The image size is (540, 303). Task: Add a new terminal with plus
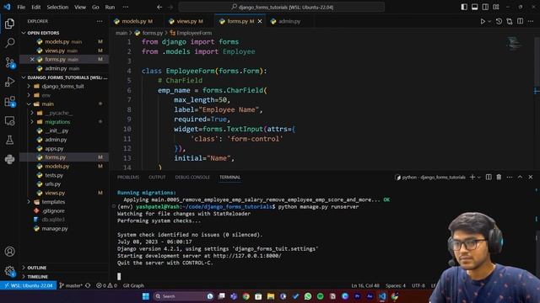[472, 178]
